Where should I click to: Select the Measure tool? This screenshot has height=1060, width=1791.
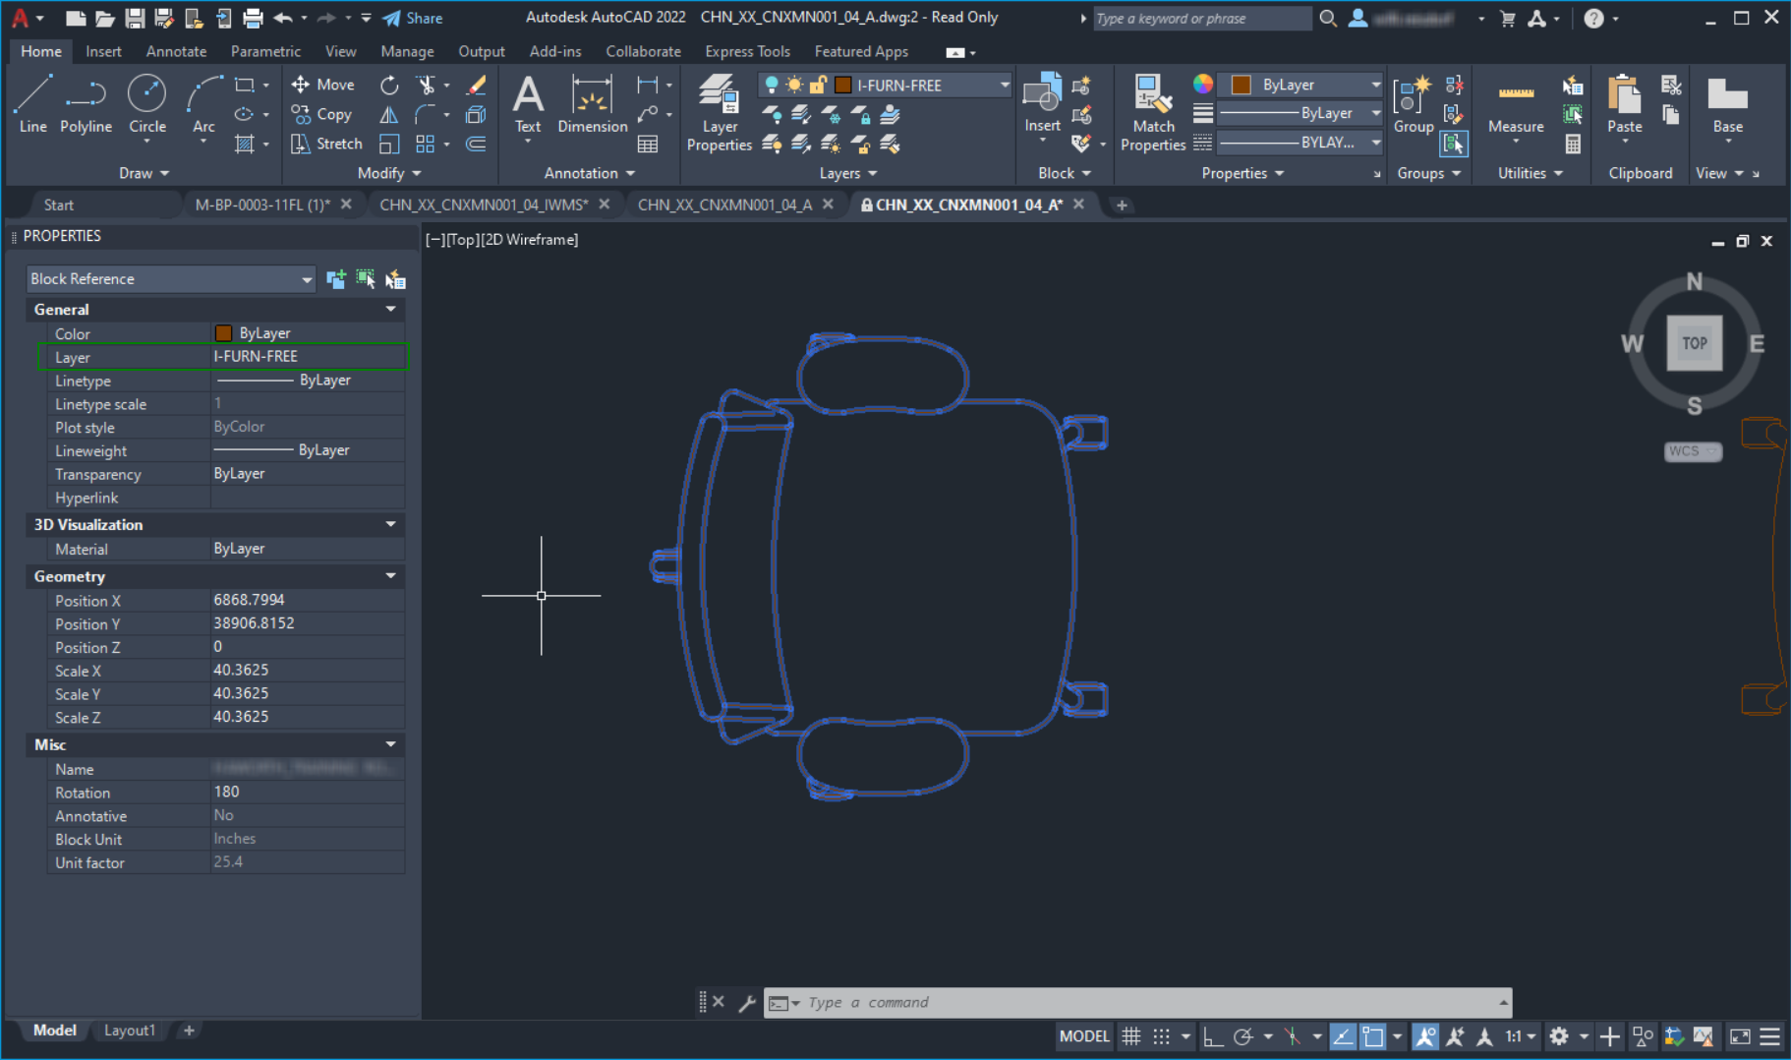1515,108
